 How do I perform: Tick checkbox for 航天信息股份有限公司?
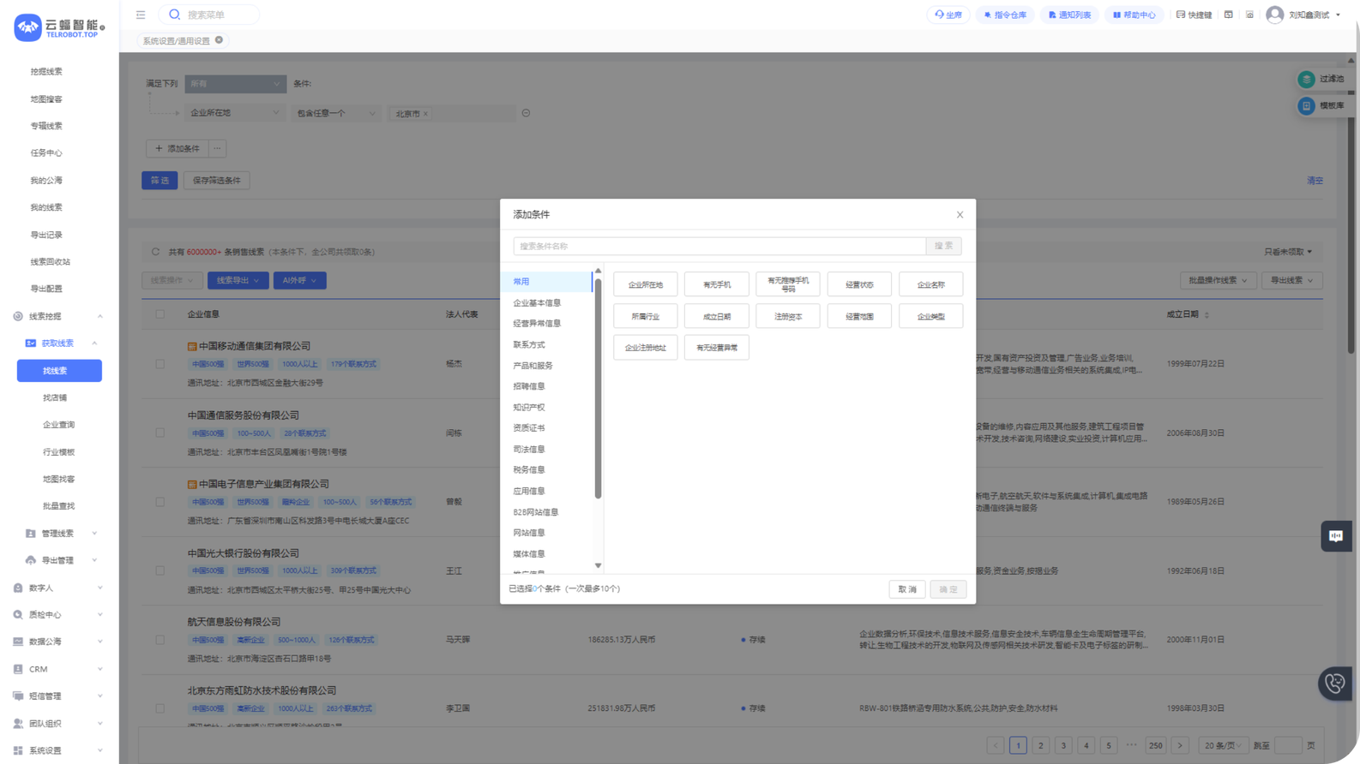[x=160, y=640]
